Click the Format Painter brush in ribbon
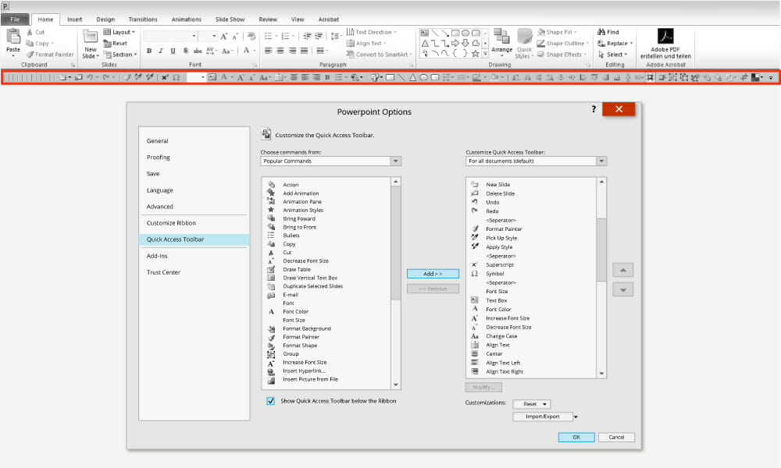The height and width of the screenshot is (468, 781). [x=30, y=55]
